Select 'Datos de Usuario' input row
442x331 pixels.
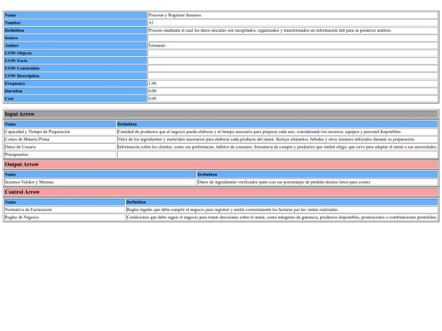point(60,147)
